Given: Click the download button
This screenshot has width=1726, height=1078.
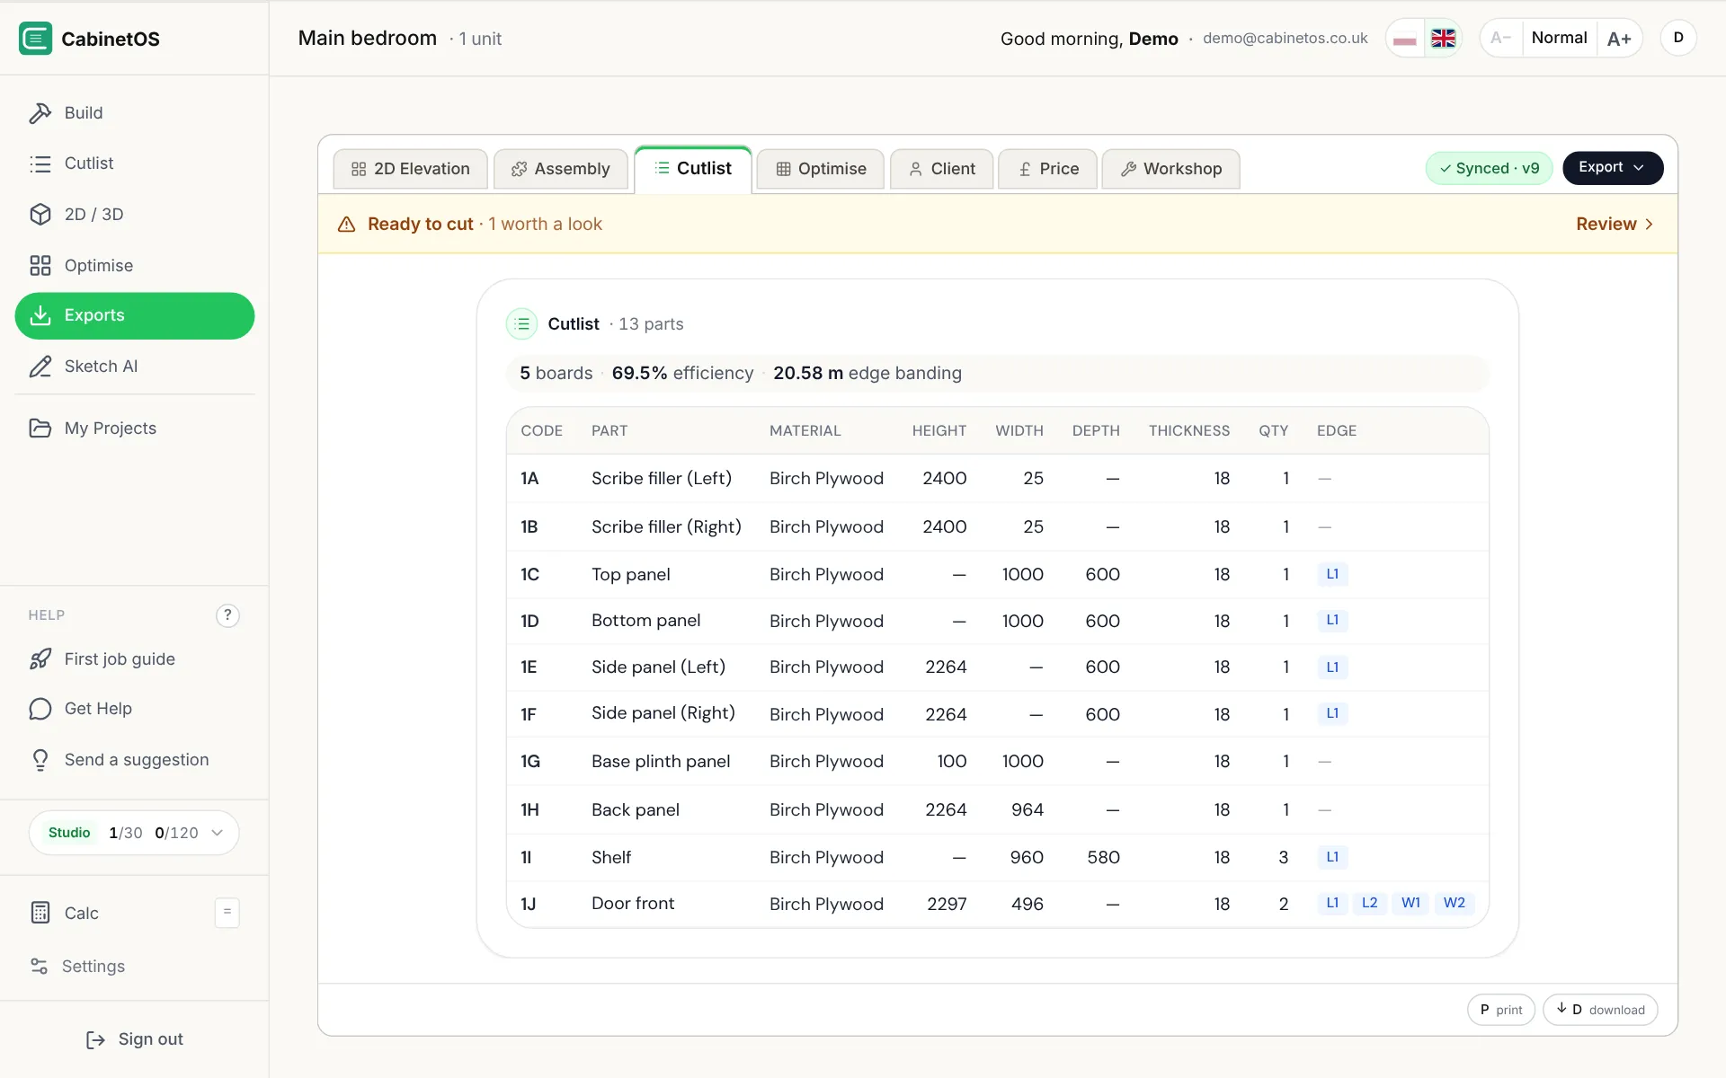Looking at the screenshot, I should pos(1600,1010).
